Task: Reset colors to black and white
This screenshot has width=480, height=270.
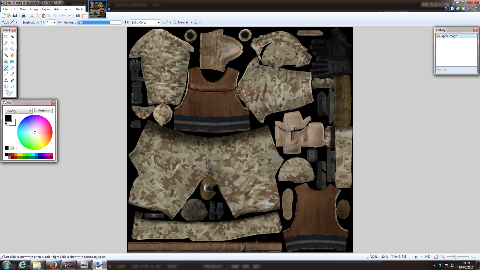Action: tap(6, 124)
